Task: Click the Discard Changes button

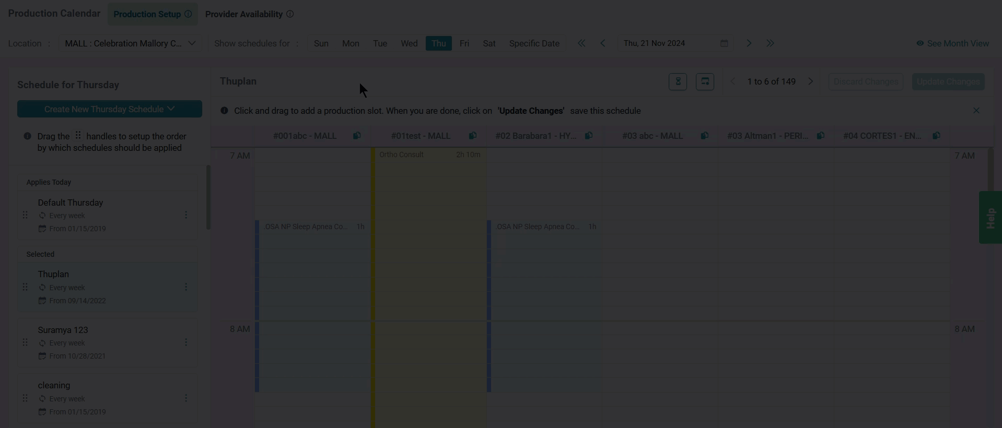Action: tap(866, 81)
